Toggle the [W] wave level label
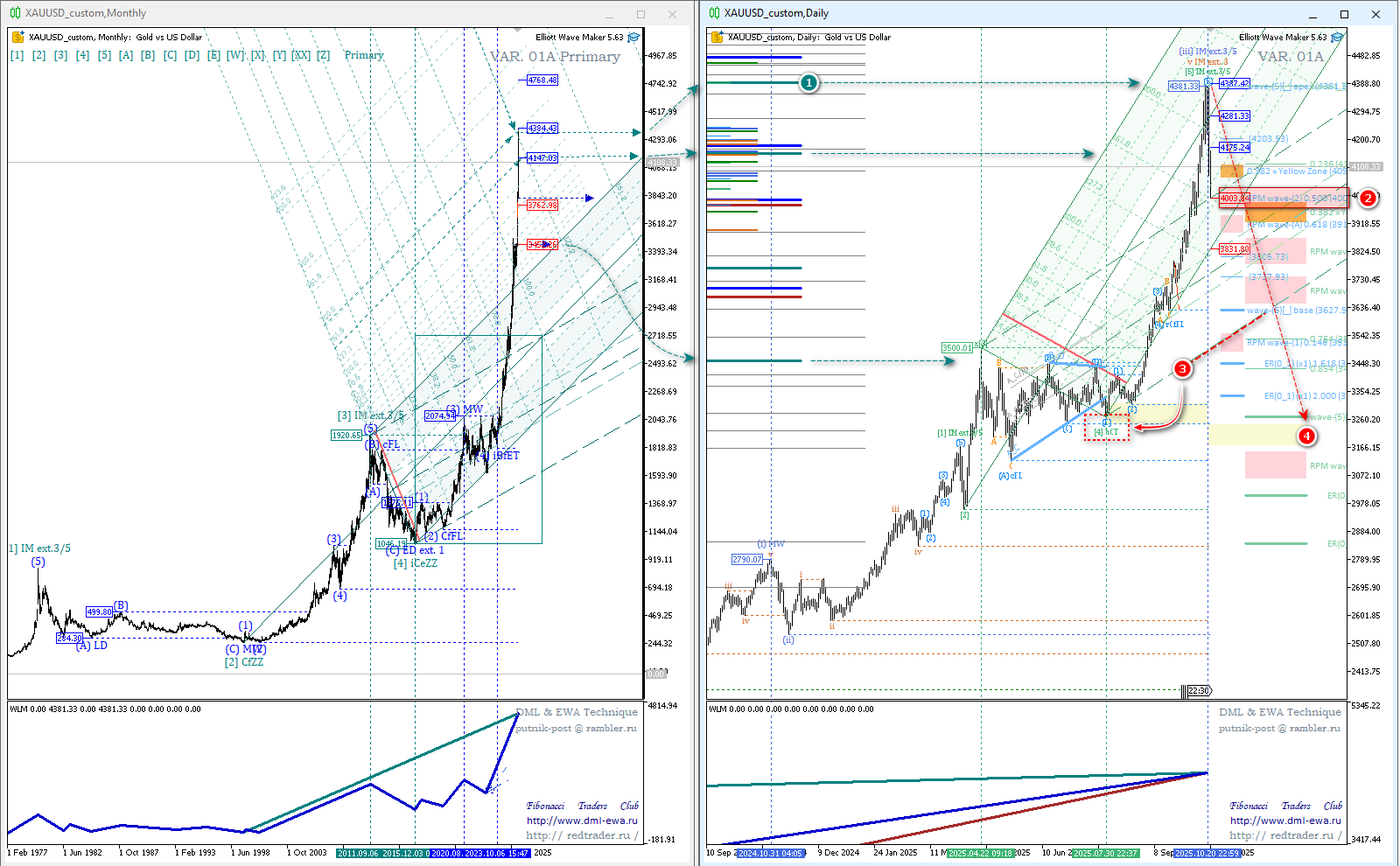The height and width of the screenshot is (866, 1400). coord(235,55)
